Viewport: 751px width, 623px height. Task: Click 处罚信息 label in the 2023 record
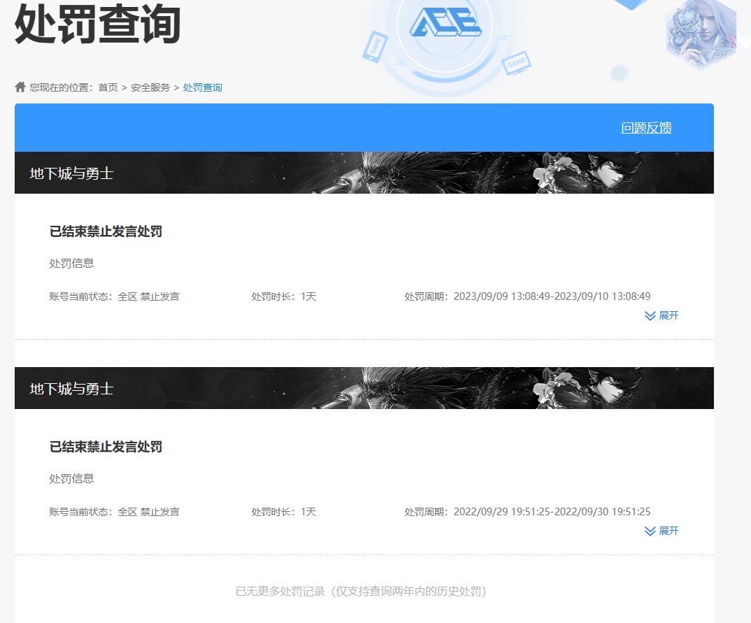tap(72, 263)
